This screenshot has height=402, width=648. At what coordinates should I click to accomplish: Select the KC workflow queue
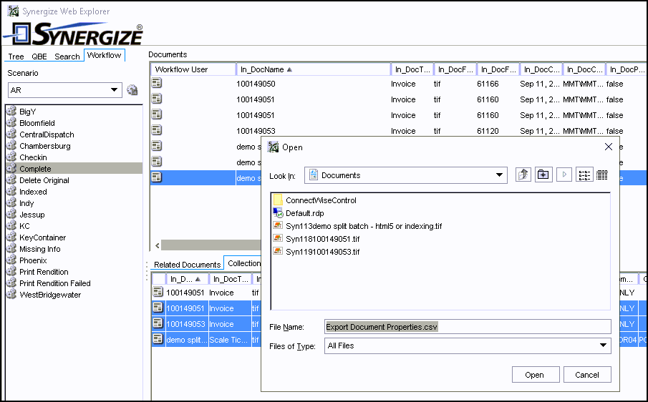point(24,226)
